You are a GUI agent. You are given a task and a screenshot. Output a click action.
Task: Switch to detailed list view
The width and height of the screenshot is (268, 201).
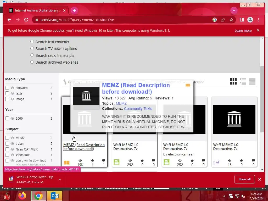pyautogui.click(x=243, y=82)
